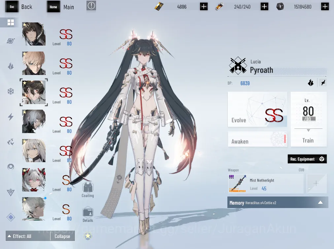334x249 pixels.
Task: Select the downward arrowhead filter icon
Action: click(11, 192)
